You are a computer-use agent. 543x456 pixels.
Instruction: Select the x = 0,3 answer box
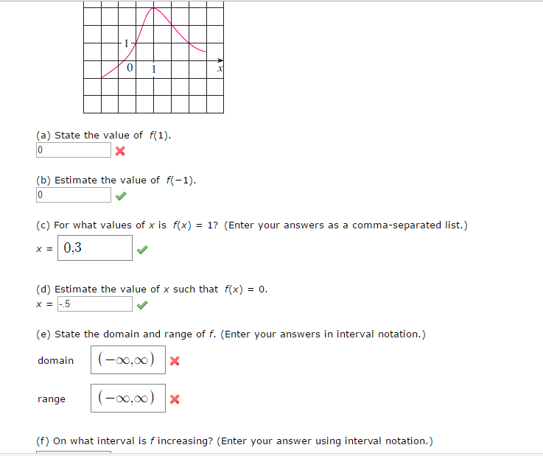(94, 248)
